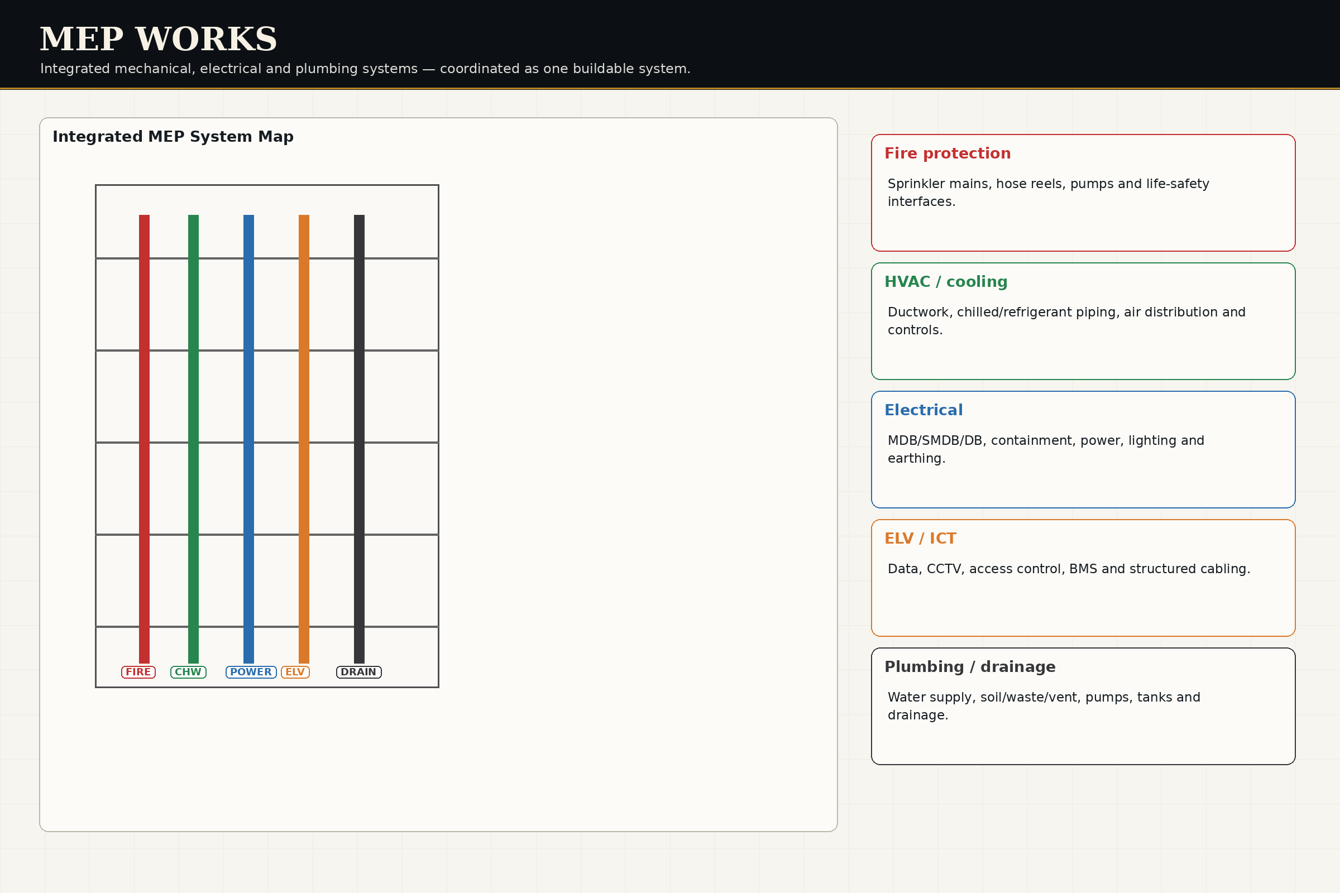Click the 'Sprinkler mains, hose reels' description
This screenshot has width=1340, height=893.
1049,193
